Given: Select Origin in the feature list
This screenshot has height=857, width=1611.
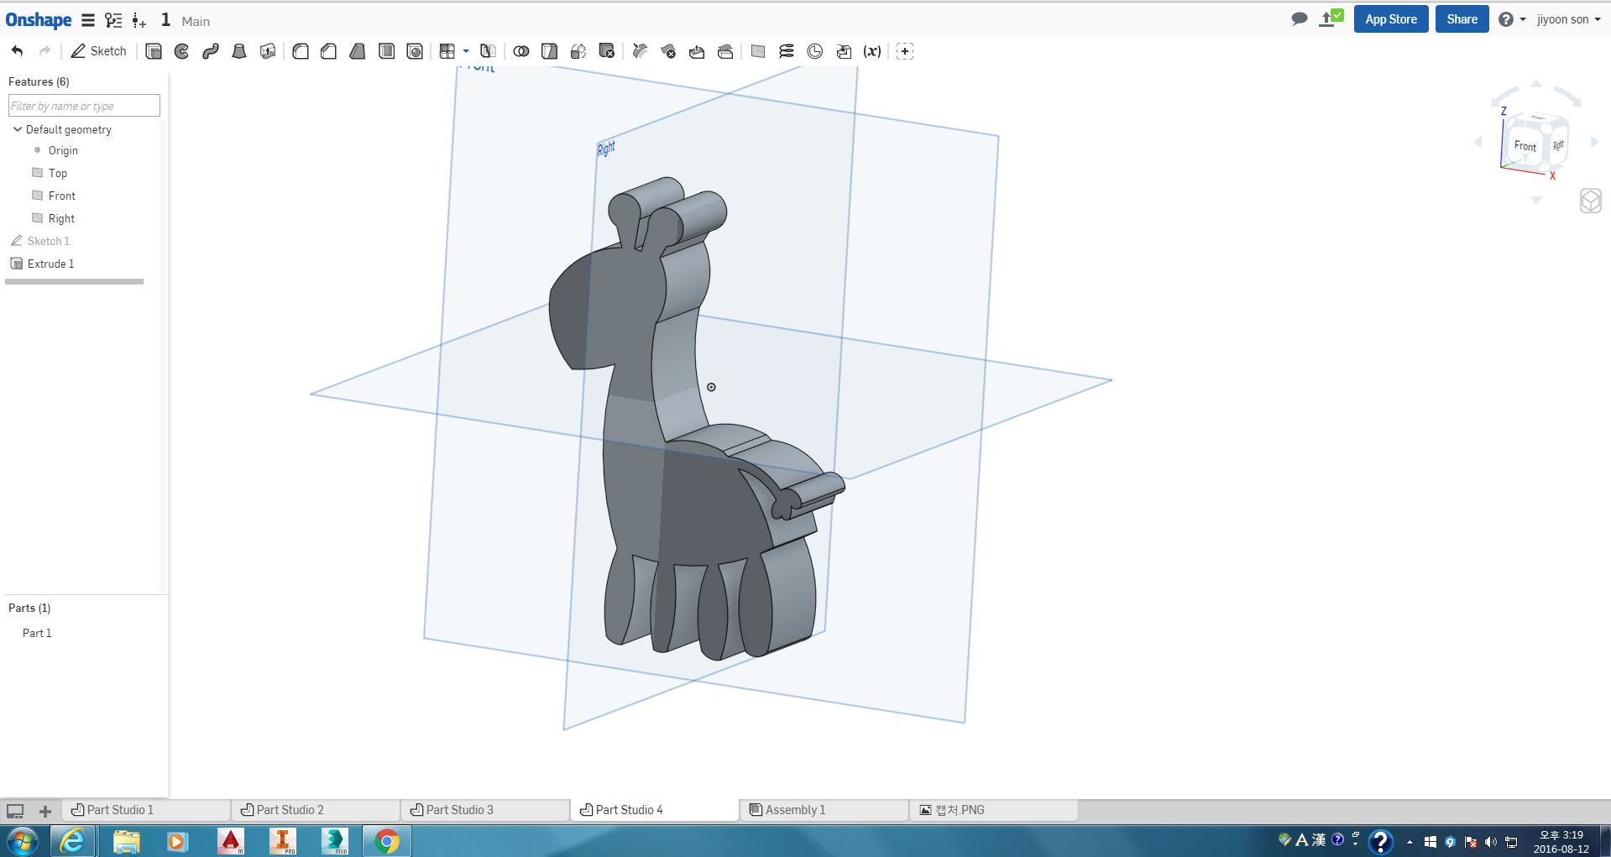Looking at the screenshot, I should (63, 150).
